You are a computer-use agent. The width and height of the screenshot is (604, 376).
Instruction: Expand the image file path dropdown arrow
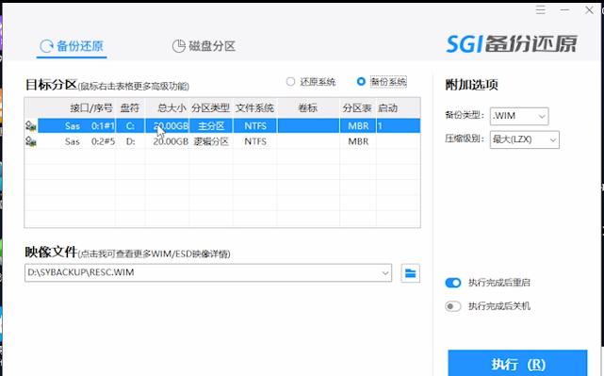tap(384, 273)
